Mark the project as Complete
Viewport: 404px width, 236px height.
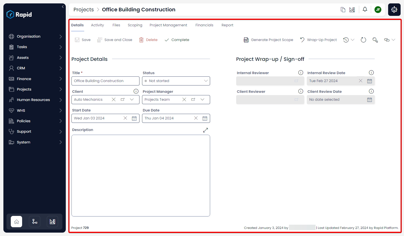click(177, 40)
